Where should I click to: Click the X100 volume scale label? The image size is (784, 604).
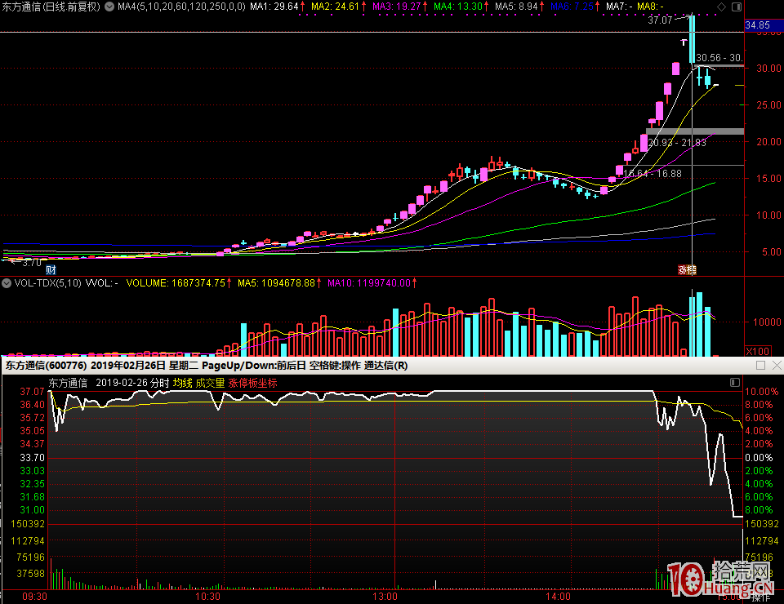coord(757,350)
